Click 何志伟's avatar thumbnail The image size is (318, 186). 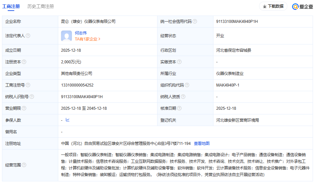[66, 36]
